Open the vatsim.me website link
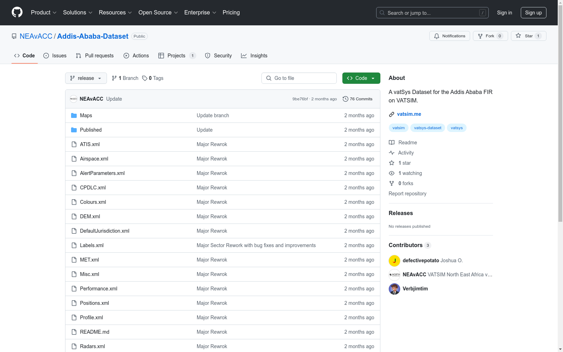 409,114
